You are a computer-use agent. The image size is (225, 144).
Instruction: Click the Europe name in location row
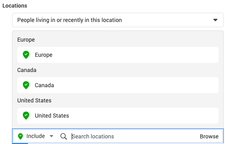coord(44,55)
